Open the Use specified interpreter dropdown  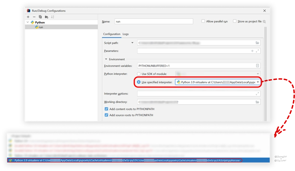point(258,82)
